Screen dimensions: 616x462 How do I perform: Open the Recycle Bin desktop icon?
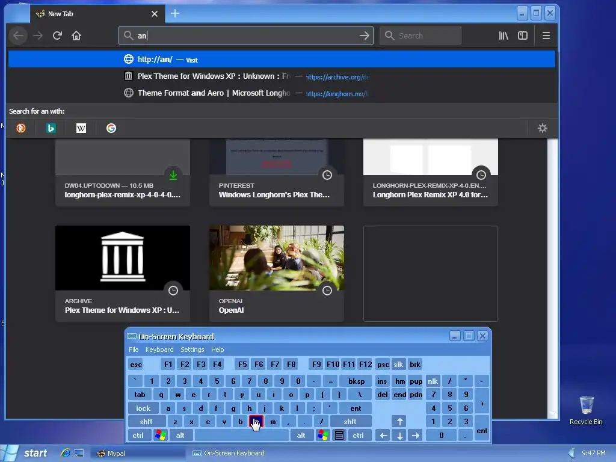coord(586,410)
